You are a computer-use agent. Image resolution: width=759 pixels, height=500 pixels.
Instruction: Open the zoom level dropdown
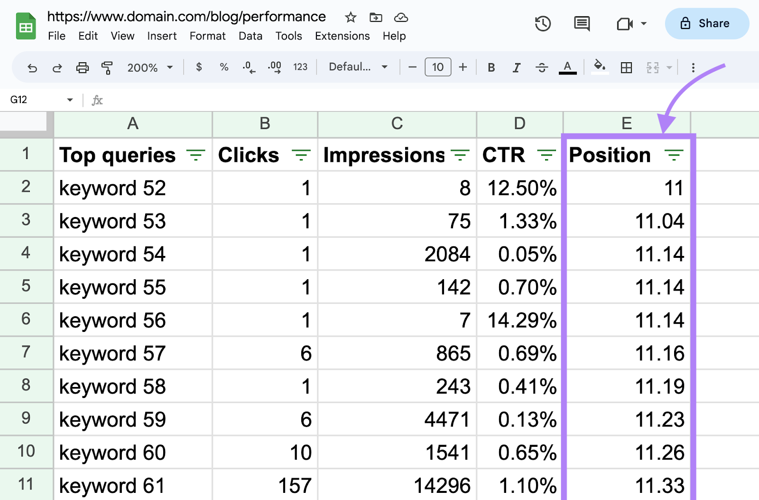[149, 67]
